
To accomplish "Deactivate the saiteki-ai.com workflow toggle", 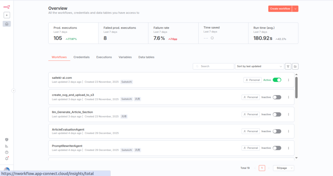I will [277, 80].
